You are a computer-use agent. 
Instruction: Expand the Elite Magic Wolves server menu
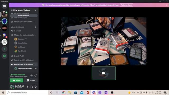point(35,10)
